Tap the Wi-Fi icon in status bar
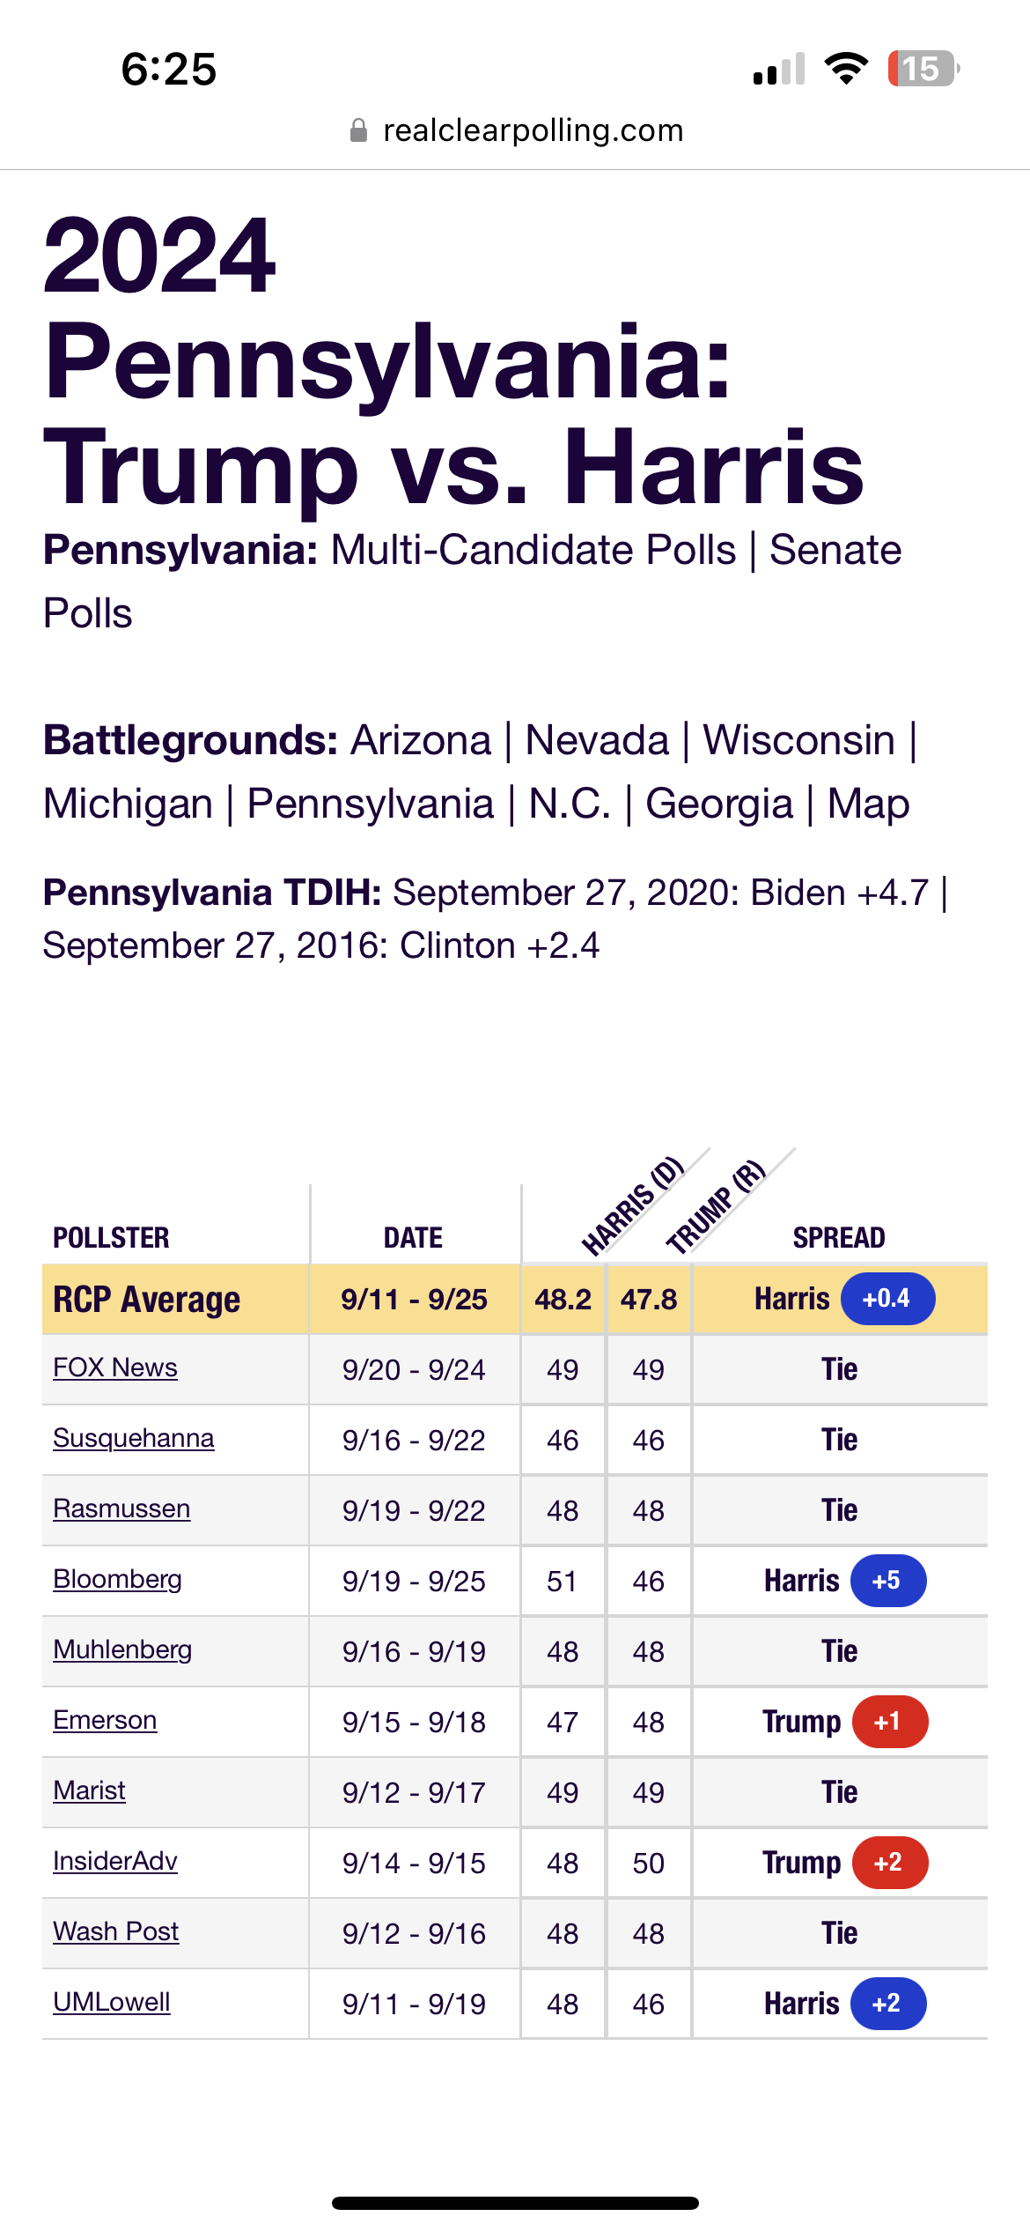Image resolution: width=1030 pixels, height=2231 pixels. (846, 69)
